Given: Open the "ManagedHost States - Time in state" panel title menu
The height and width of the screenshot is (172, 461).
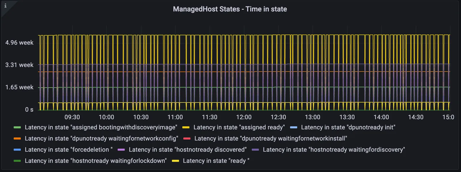Looking at the screenshot, I should pos(230,9).
